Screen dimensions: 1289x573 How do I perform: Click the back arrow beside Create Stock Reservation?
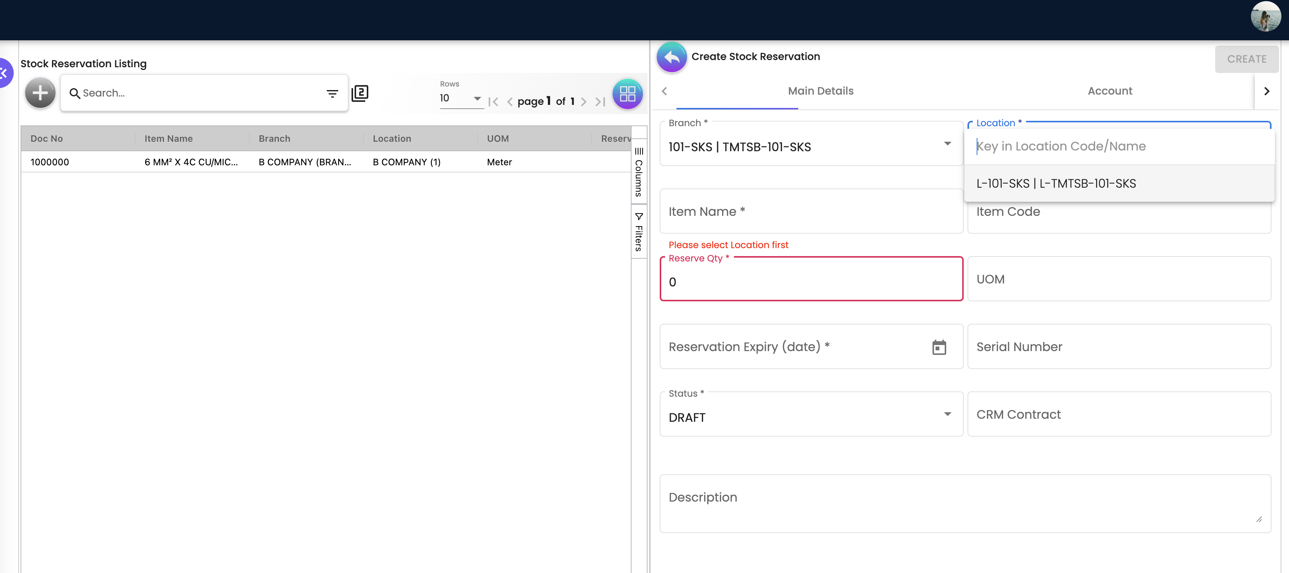click(x=671, y=57)
